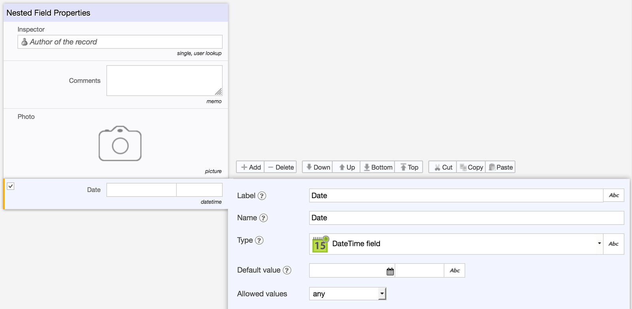Click into the Comments memo text area

[x=164, y=81]
